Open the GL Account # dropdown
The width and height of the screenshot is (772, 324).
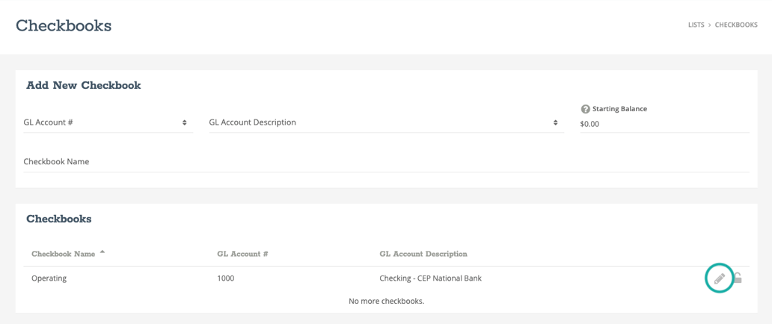pyautogui.click(x=107, y=122)
